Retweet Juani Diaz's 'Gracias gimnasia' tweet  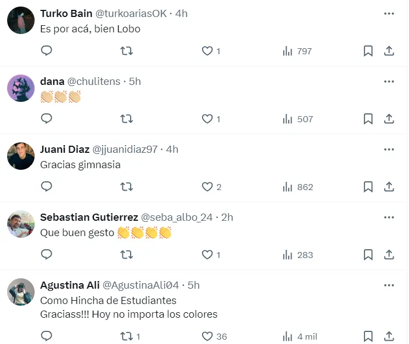click(126, 187)
